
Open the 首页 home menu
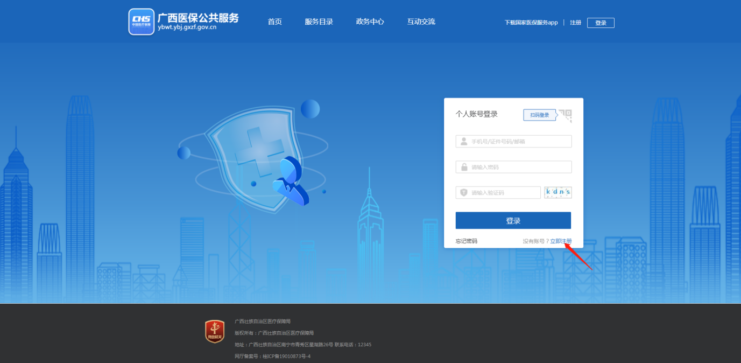[274, 22]
